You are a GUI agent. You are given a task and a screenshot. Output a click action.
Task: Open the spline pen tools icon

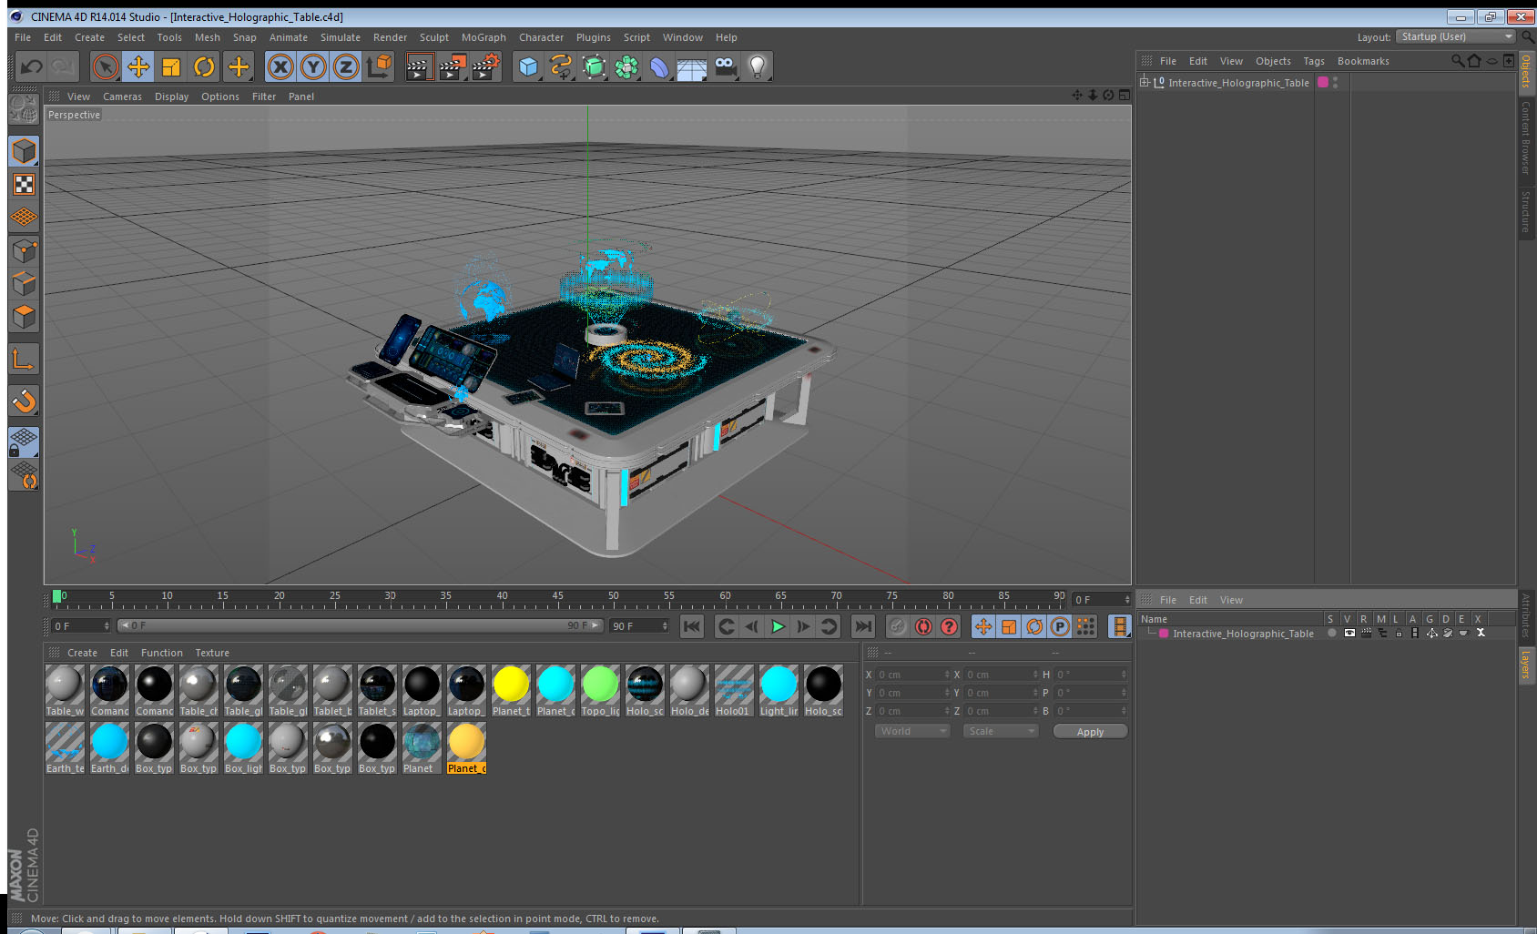pos(561,66)
